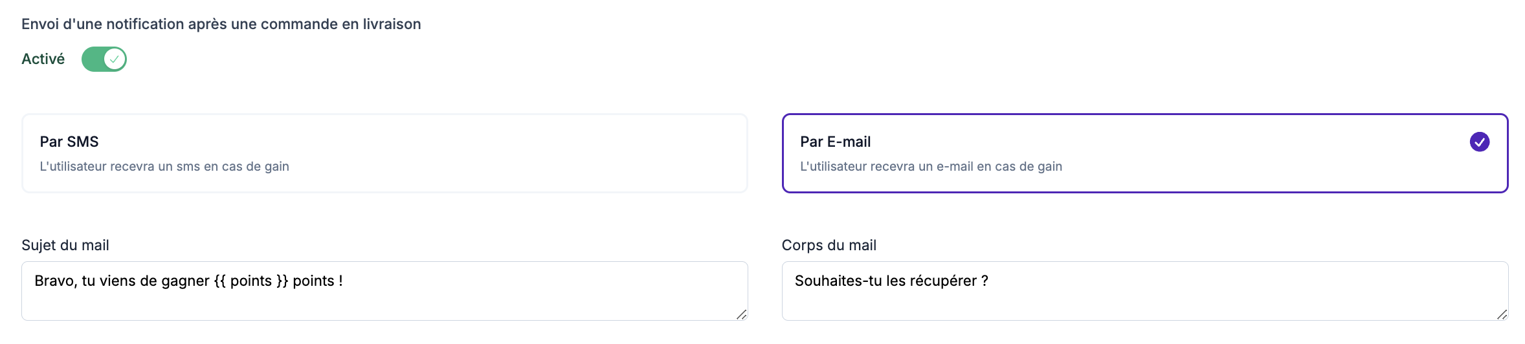
Task: Click the purple checkmark icon on Par E-mail
Action: click(1479, 142)
